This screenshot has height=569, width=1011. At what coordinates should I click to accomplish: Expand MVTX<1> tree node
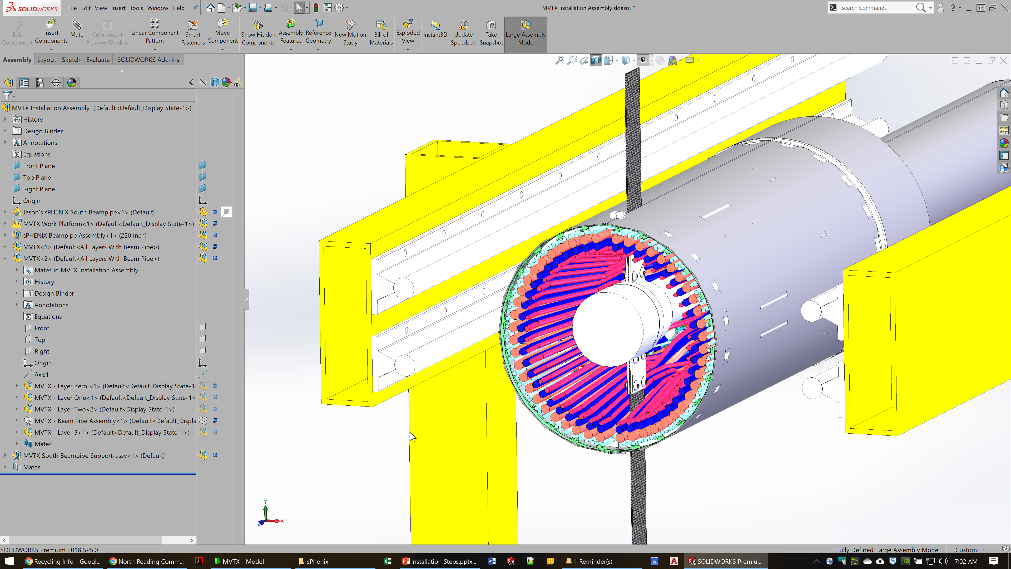click(5, 247)
